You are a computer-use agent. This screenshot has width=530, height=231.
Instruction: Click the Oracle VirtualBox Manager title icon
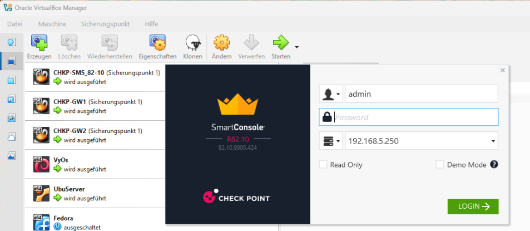(7, 7)
